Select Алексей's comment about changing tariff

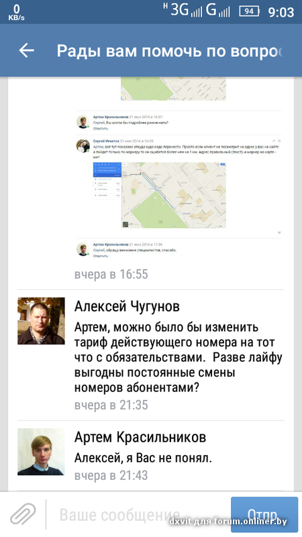pyautogui.click(x=179, y=358)
